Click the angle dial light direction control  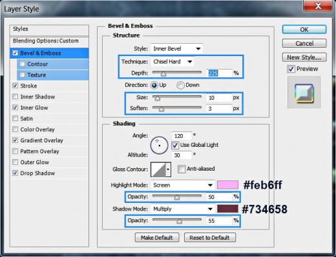[x=159, y=145]
